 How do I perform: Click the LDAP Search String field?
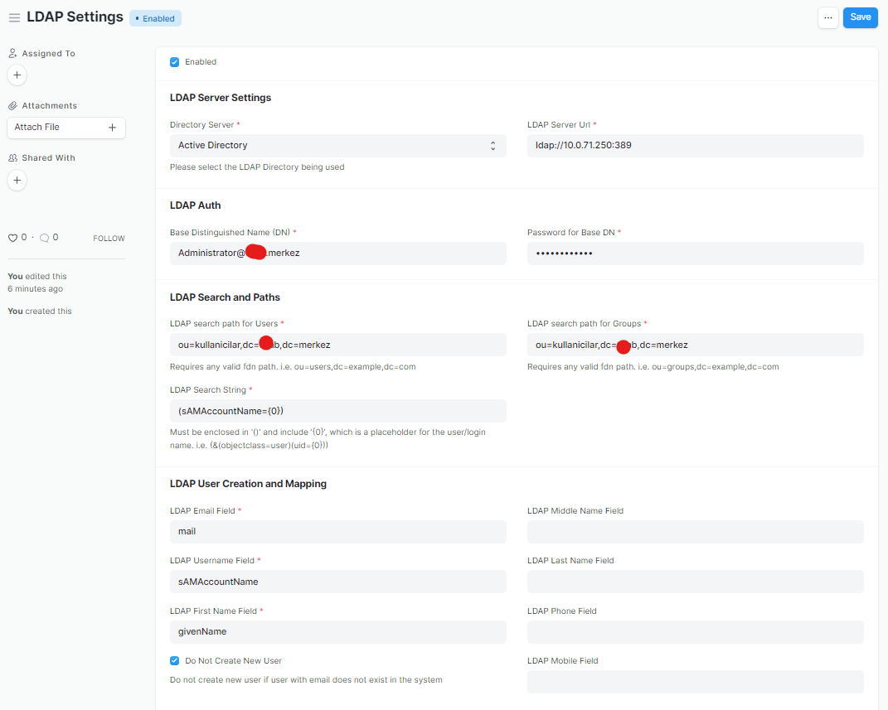point(337,410)
